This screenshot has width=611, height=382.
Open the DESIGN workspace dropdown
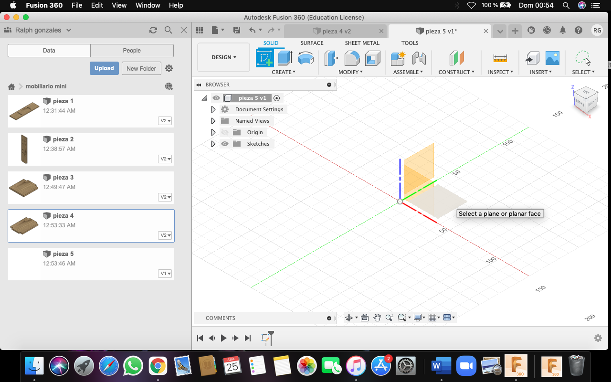coord(223,57)
